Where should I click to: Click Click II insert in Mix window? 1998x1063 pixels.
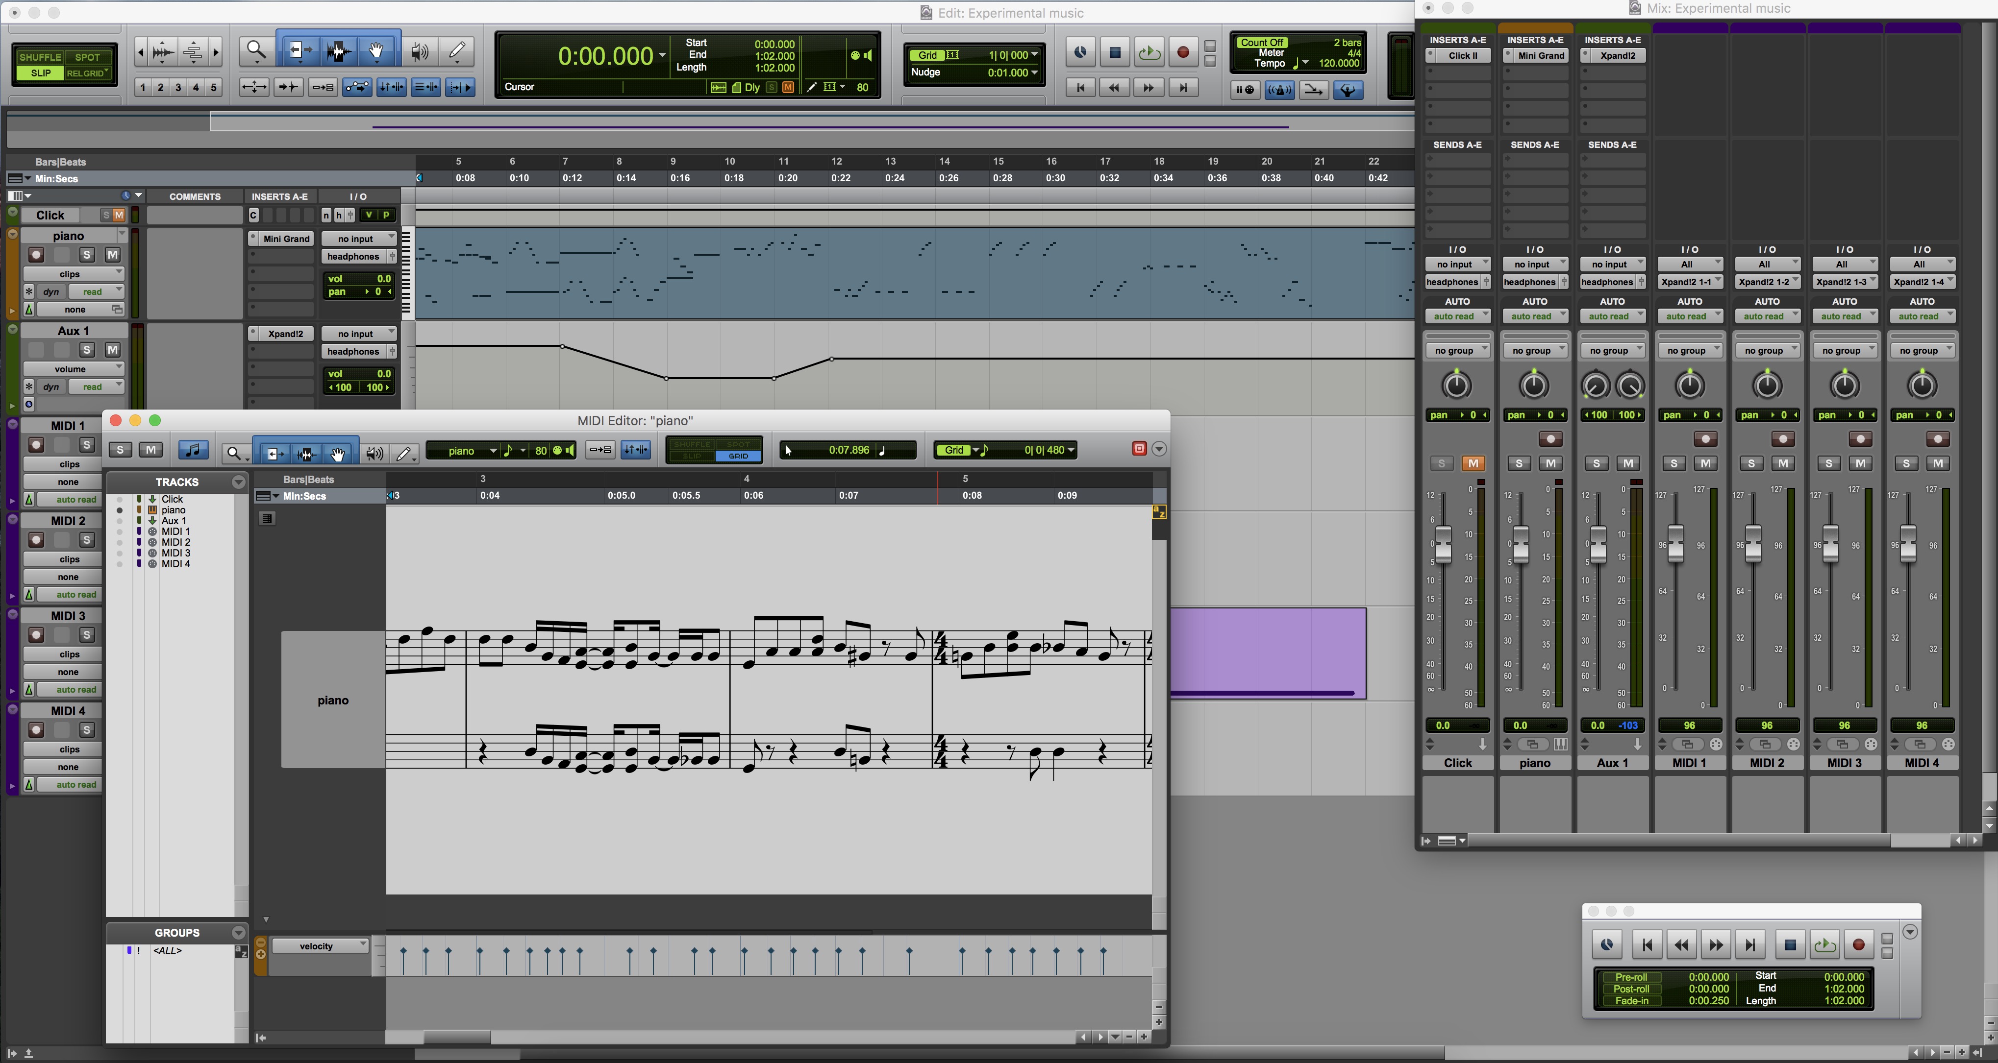click(x=1463, y=56)
